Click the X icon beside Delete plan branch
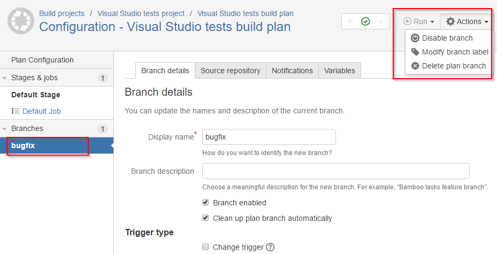The width and height of the screenshot is (497, 254). (x=415, y=66)
